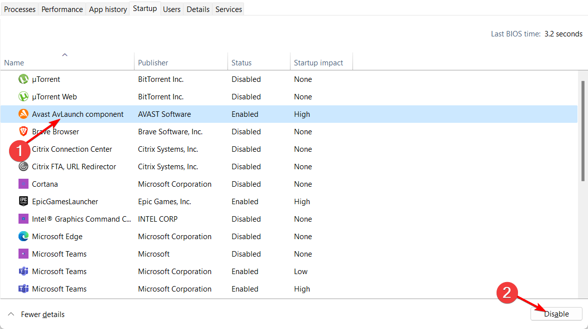Click the Citrix FTA, URL Redirector icon
This screenshot has height=329, width=588.
coord(23,167)
